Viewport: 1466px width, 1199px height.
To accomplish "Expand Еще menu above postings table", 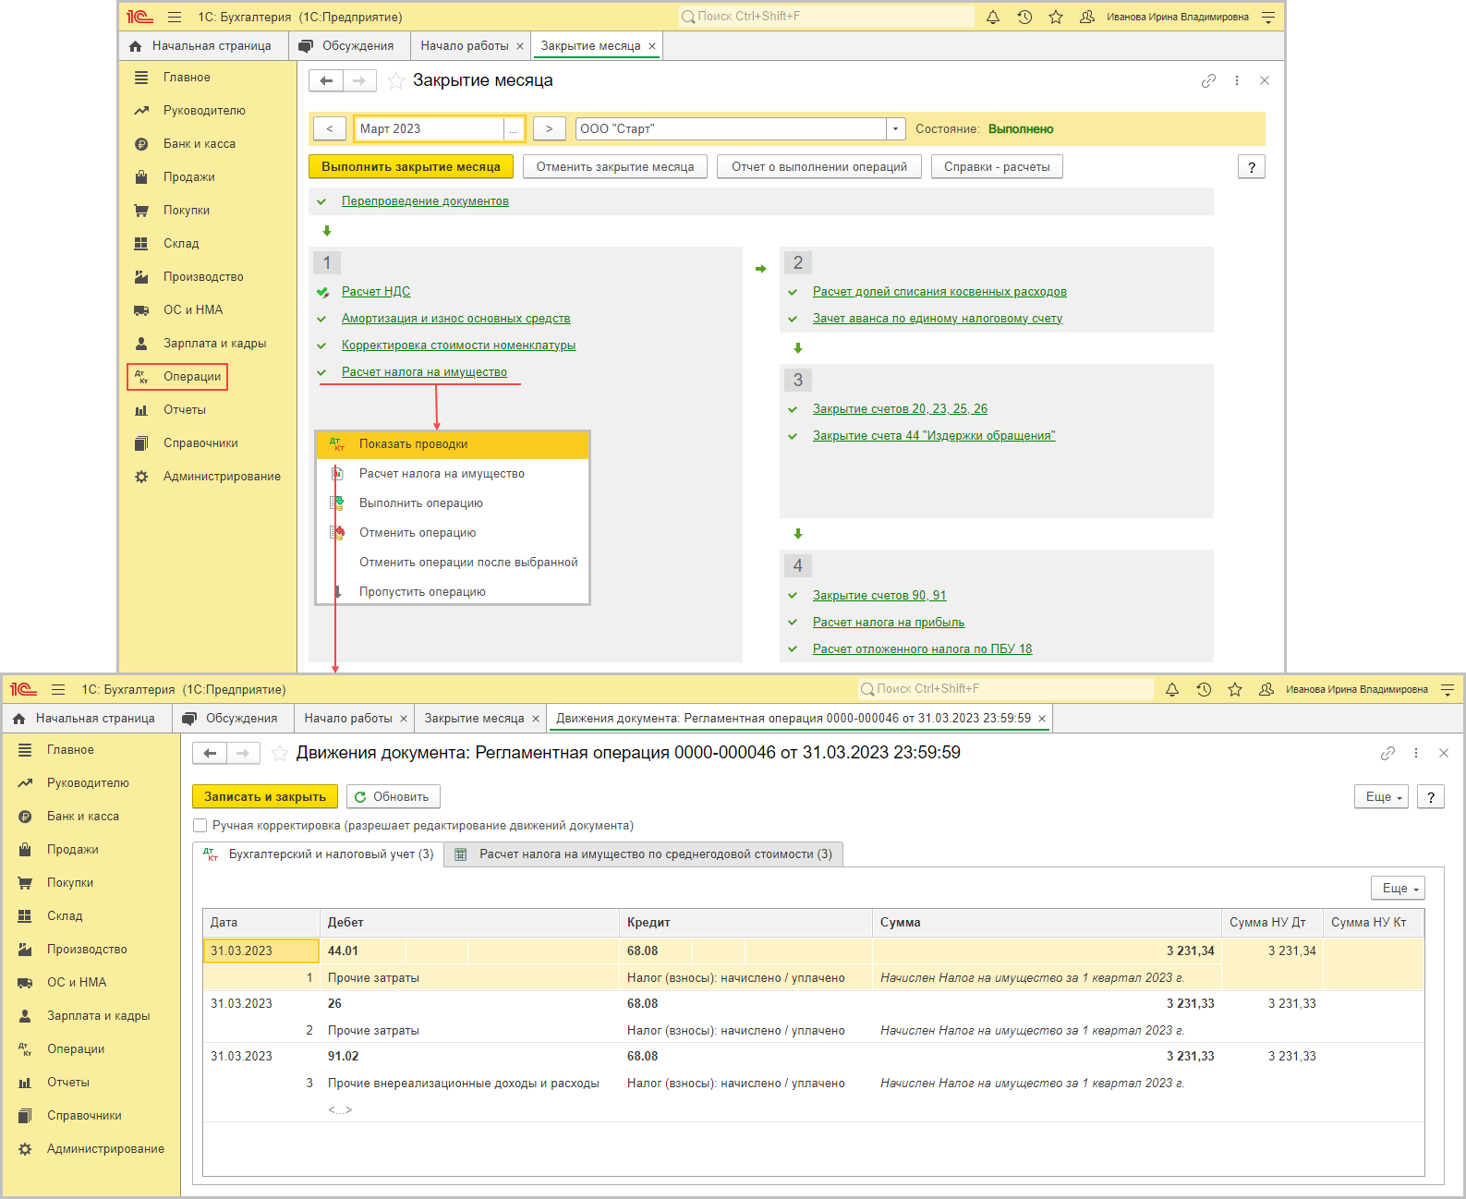I will coord(1398,888).
